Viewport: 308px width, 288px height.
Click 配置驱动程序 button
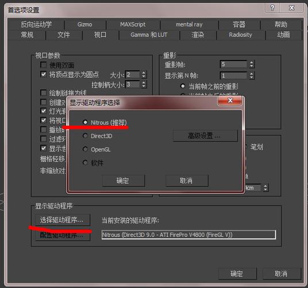coord(62,235)
